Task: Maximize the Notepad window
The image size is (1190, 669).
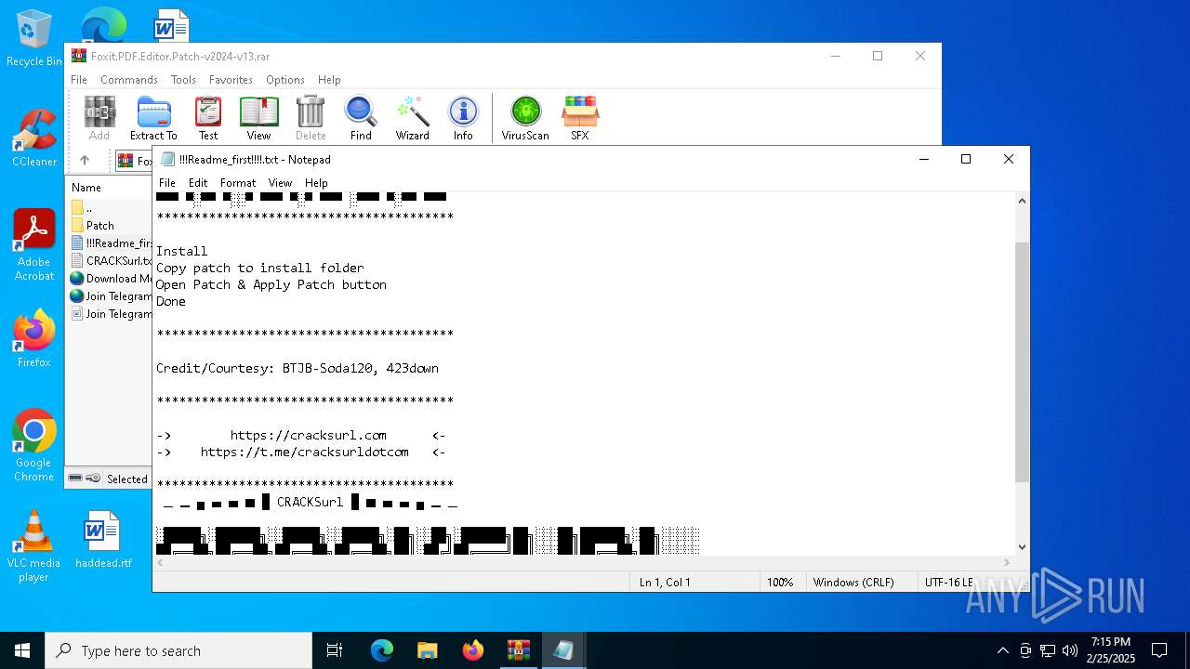Action: pos(966,159)
